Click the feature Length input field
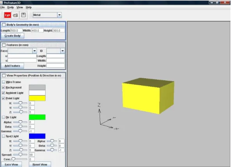 (56, 56)
